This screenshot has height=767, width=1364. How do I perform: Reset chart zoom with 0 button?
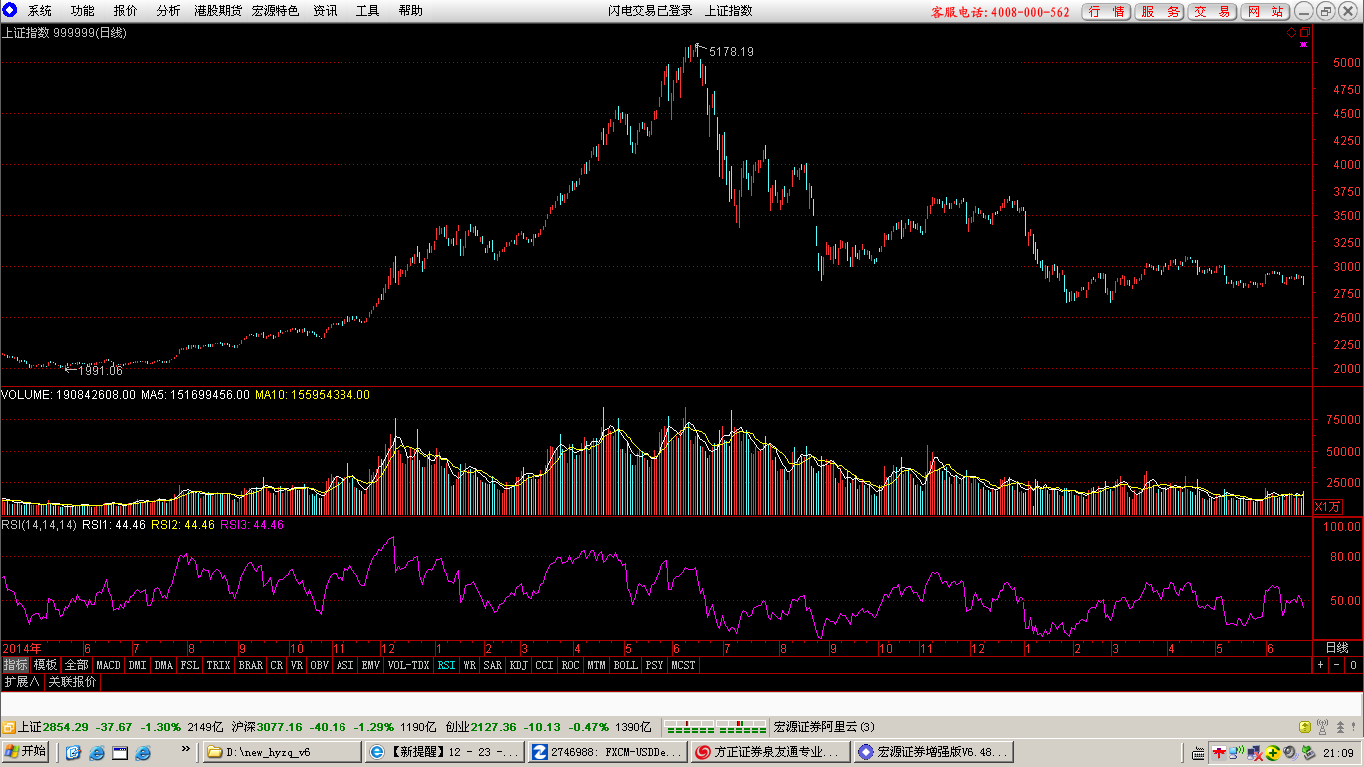click(1353, 665)
